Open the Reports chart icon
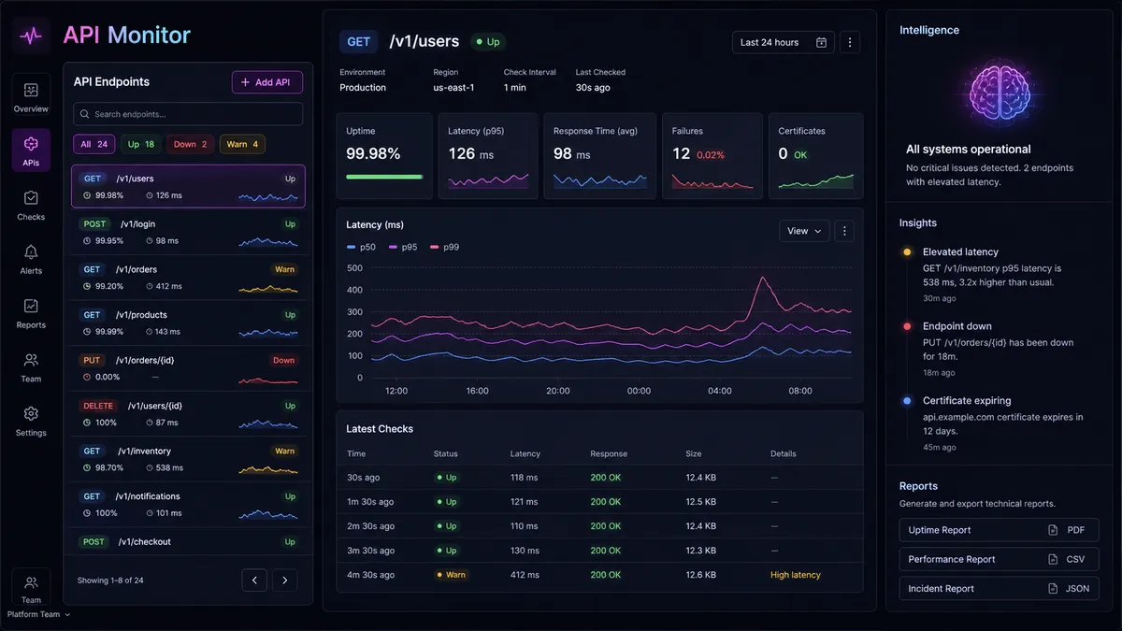Viewport: 1122px width, 631px height. 31,306
